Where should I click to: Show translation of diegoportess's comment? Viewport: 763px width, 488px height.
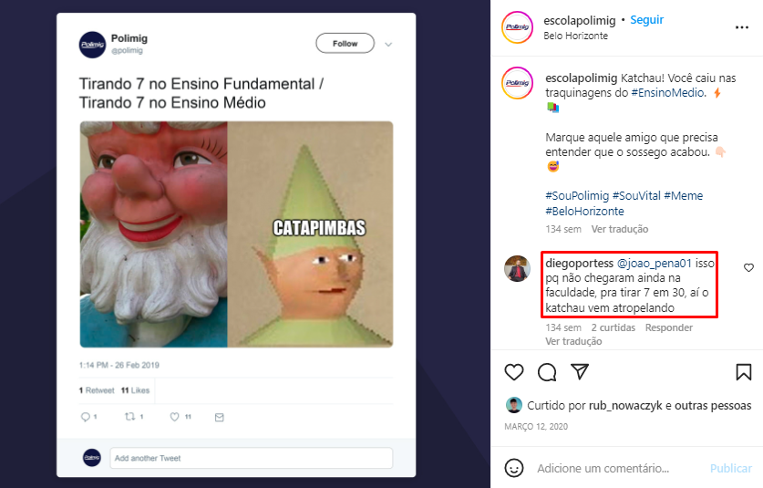573,341
